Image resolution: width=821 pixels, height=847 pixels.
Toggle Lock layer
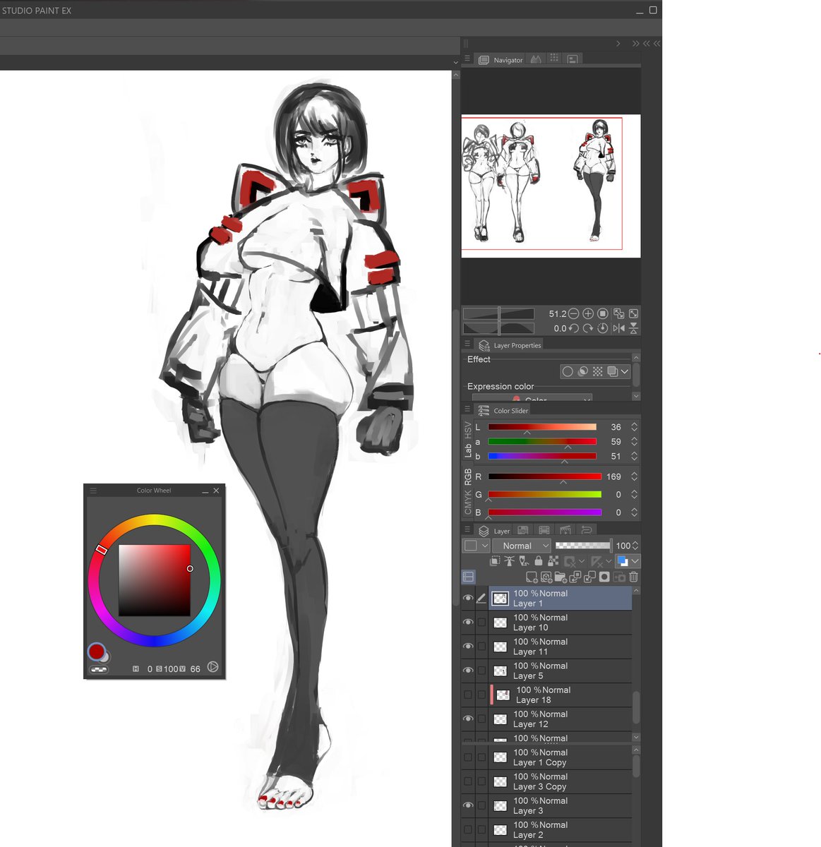click(539, 561)
